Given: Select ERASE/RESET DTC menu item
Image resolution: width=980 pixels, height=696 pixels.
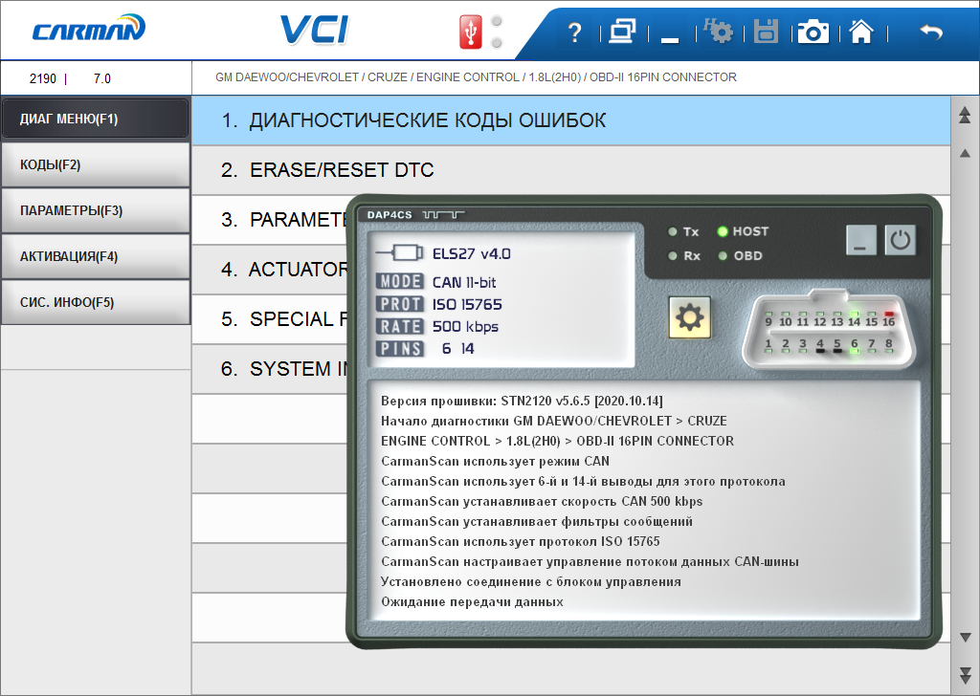Looking at the screenshot, I should click(570, 170).
